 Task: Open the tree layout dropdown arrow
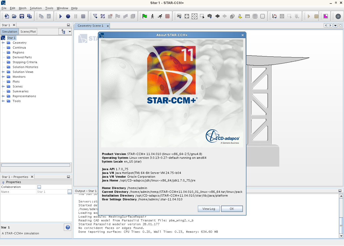pos(70,32)
